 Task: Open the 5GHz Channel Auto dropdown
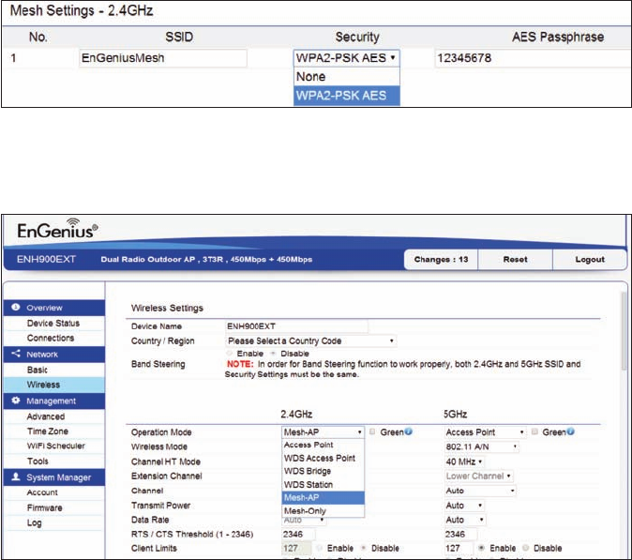click(480, 491)
